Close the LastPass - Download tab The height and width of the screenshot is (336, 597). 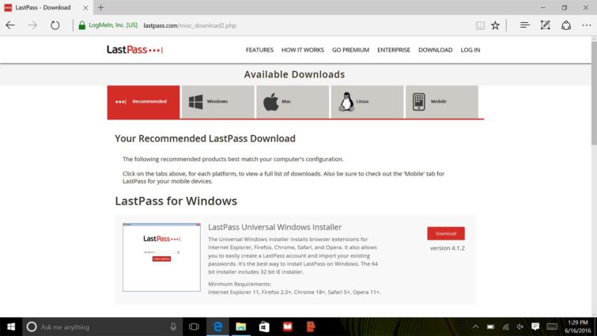point(85,7)
